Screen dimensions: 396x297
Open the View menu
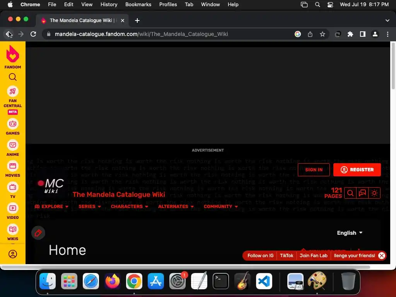(x=87, y=5)
